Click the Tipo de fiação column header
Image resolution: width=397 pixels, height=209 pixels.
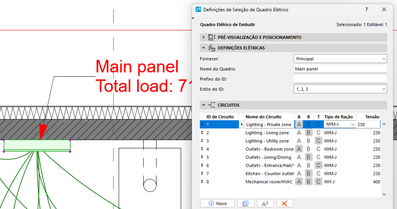coord(340,117)
